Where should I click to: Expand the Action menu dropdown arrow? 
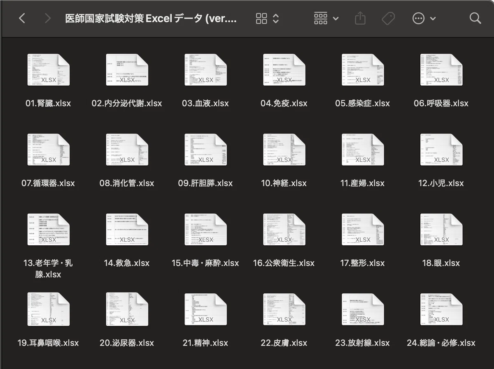click(433, 18)
